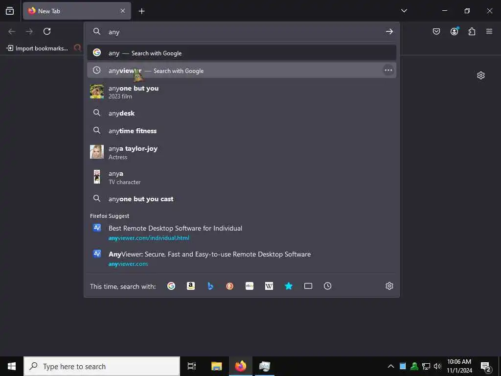The width and height of the screenshot is (501, 376).
Task: Save to Pocket icon
Action: [436, 31]
